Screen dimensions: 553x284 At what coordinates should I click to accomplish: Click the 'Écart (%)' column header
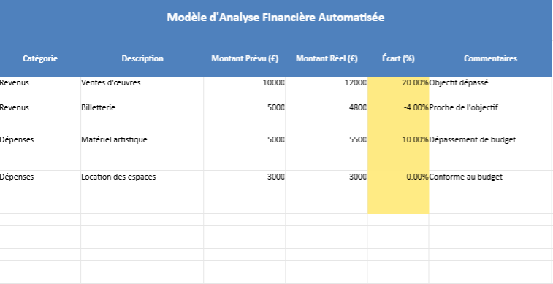pos(398,58)
